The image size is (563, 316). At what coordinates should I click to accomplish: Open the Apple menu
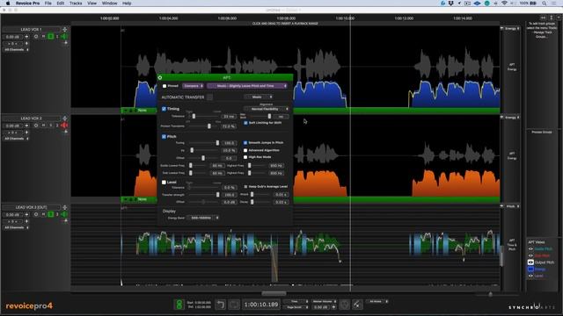tap(8, 4)
